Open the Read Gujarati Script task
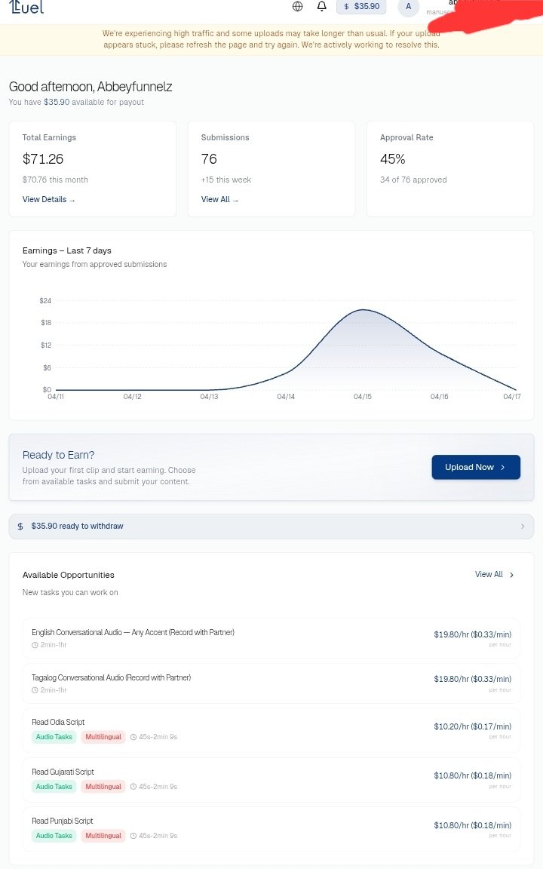The width and height of the screenshot is (543, 869). point(271,778)
